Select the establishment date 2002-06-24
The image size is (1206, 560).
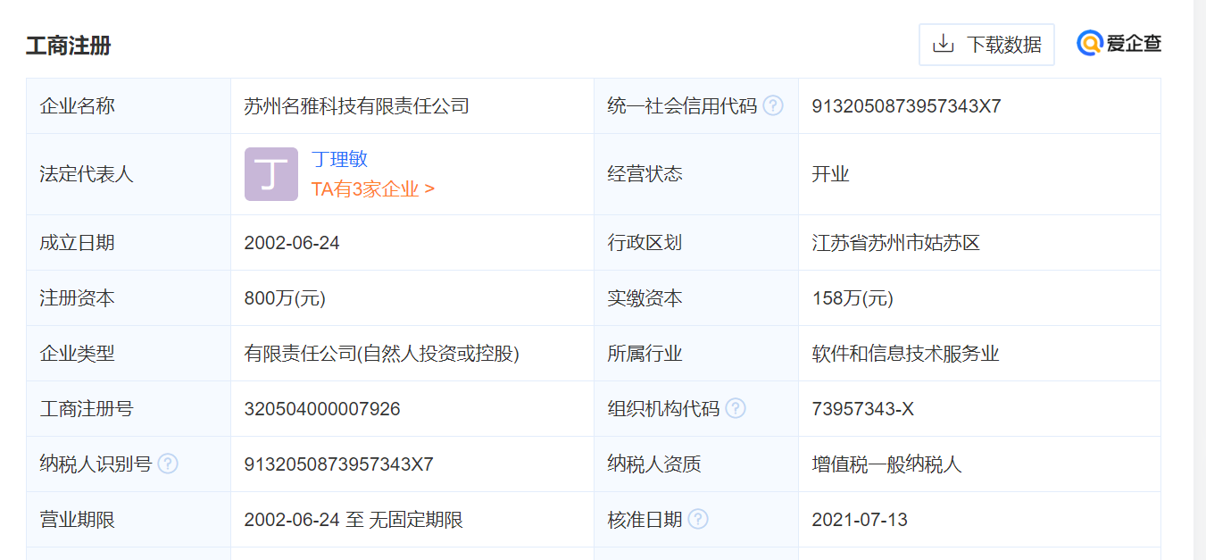292,243
